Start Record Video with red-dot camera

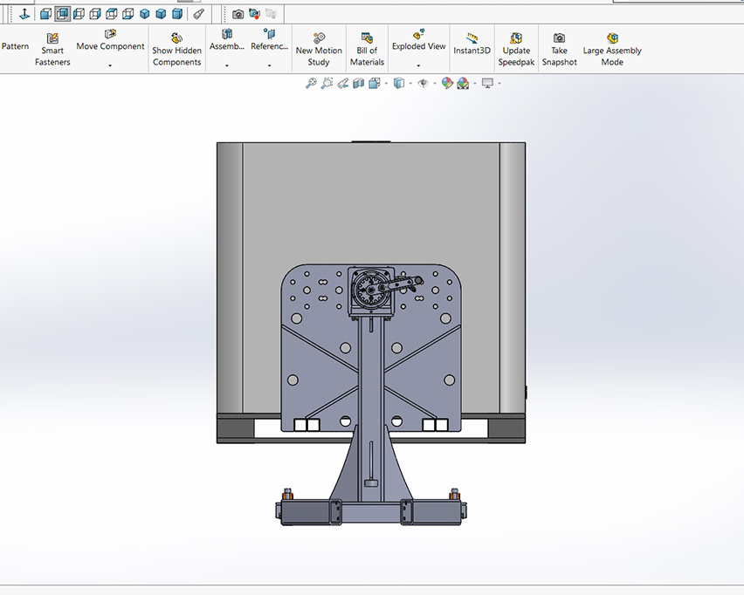tap(255, 14)
